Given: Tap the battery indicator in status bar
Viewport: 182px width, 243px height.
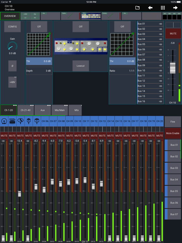Looking at the screenshot, I should pyautogui.click(x=179, y=2).
